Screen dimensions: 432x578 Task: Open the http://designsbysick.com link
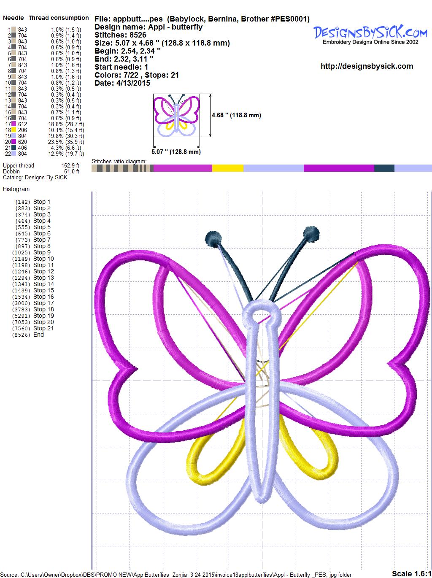tap(367, 66)
